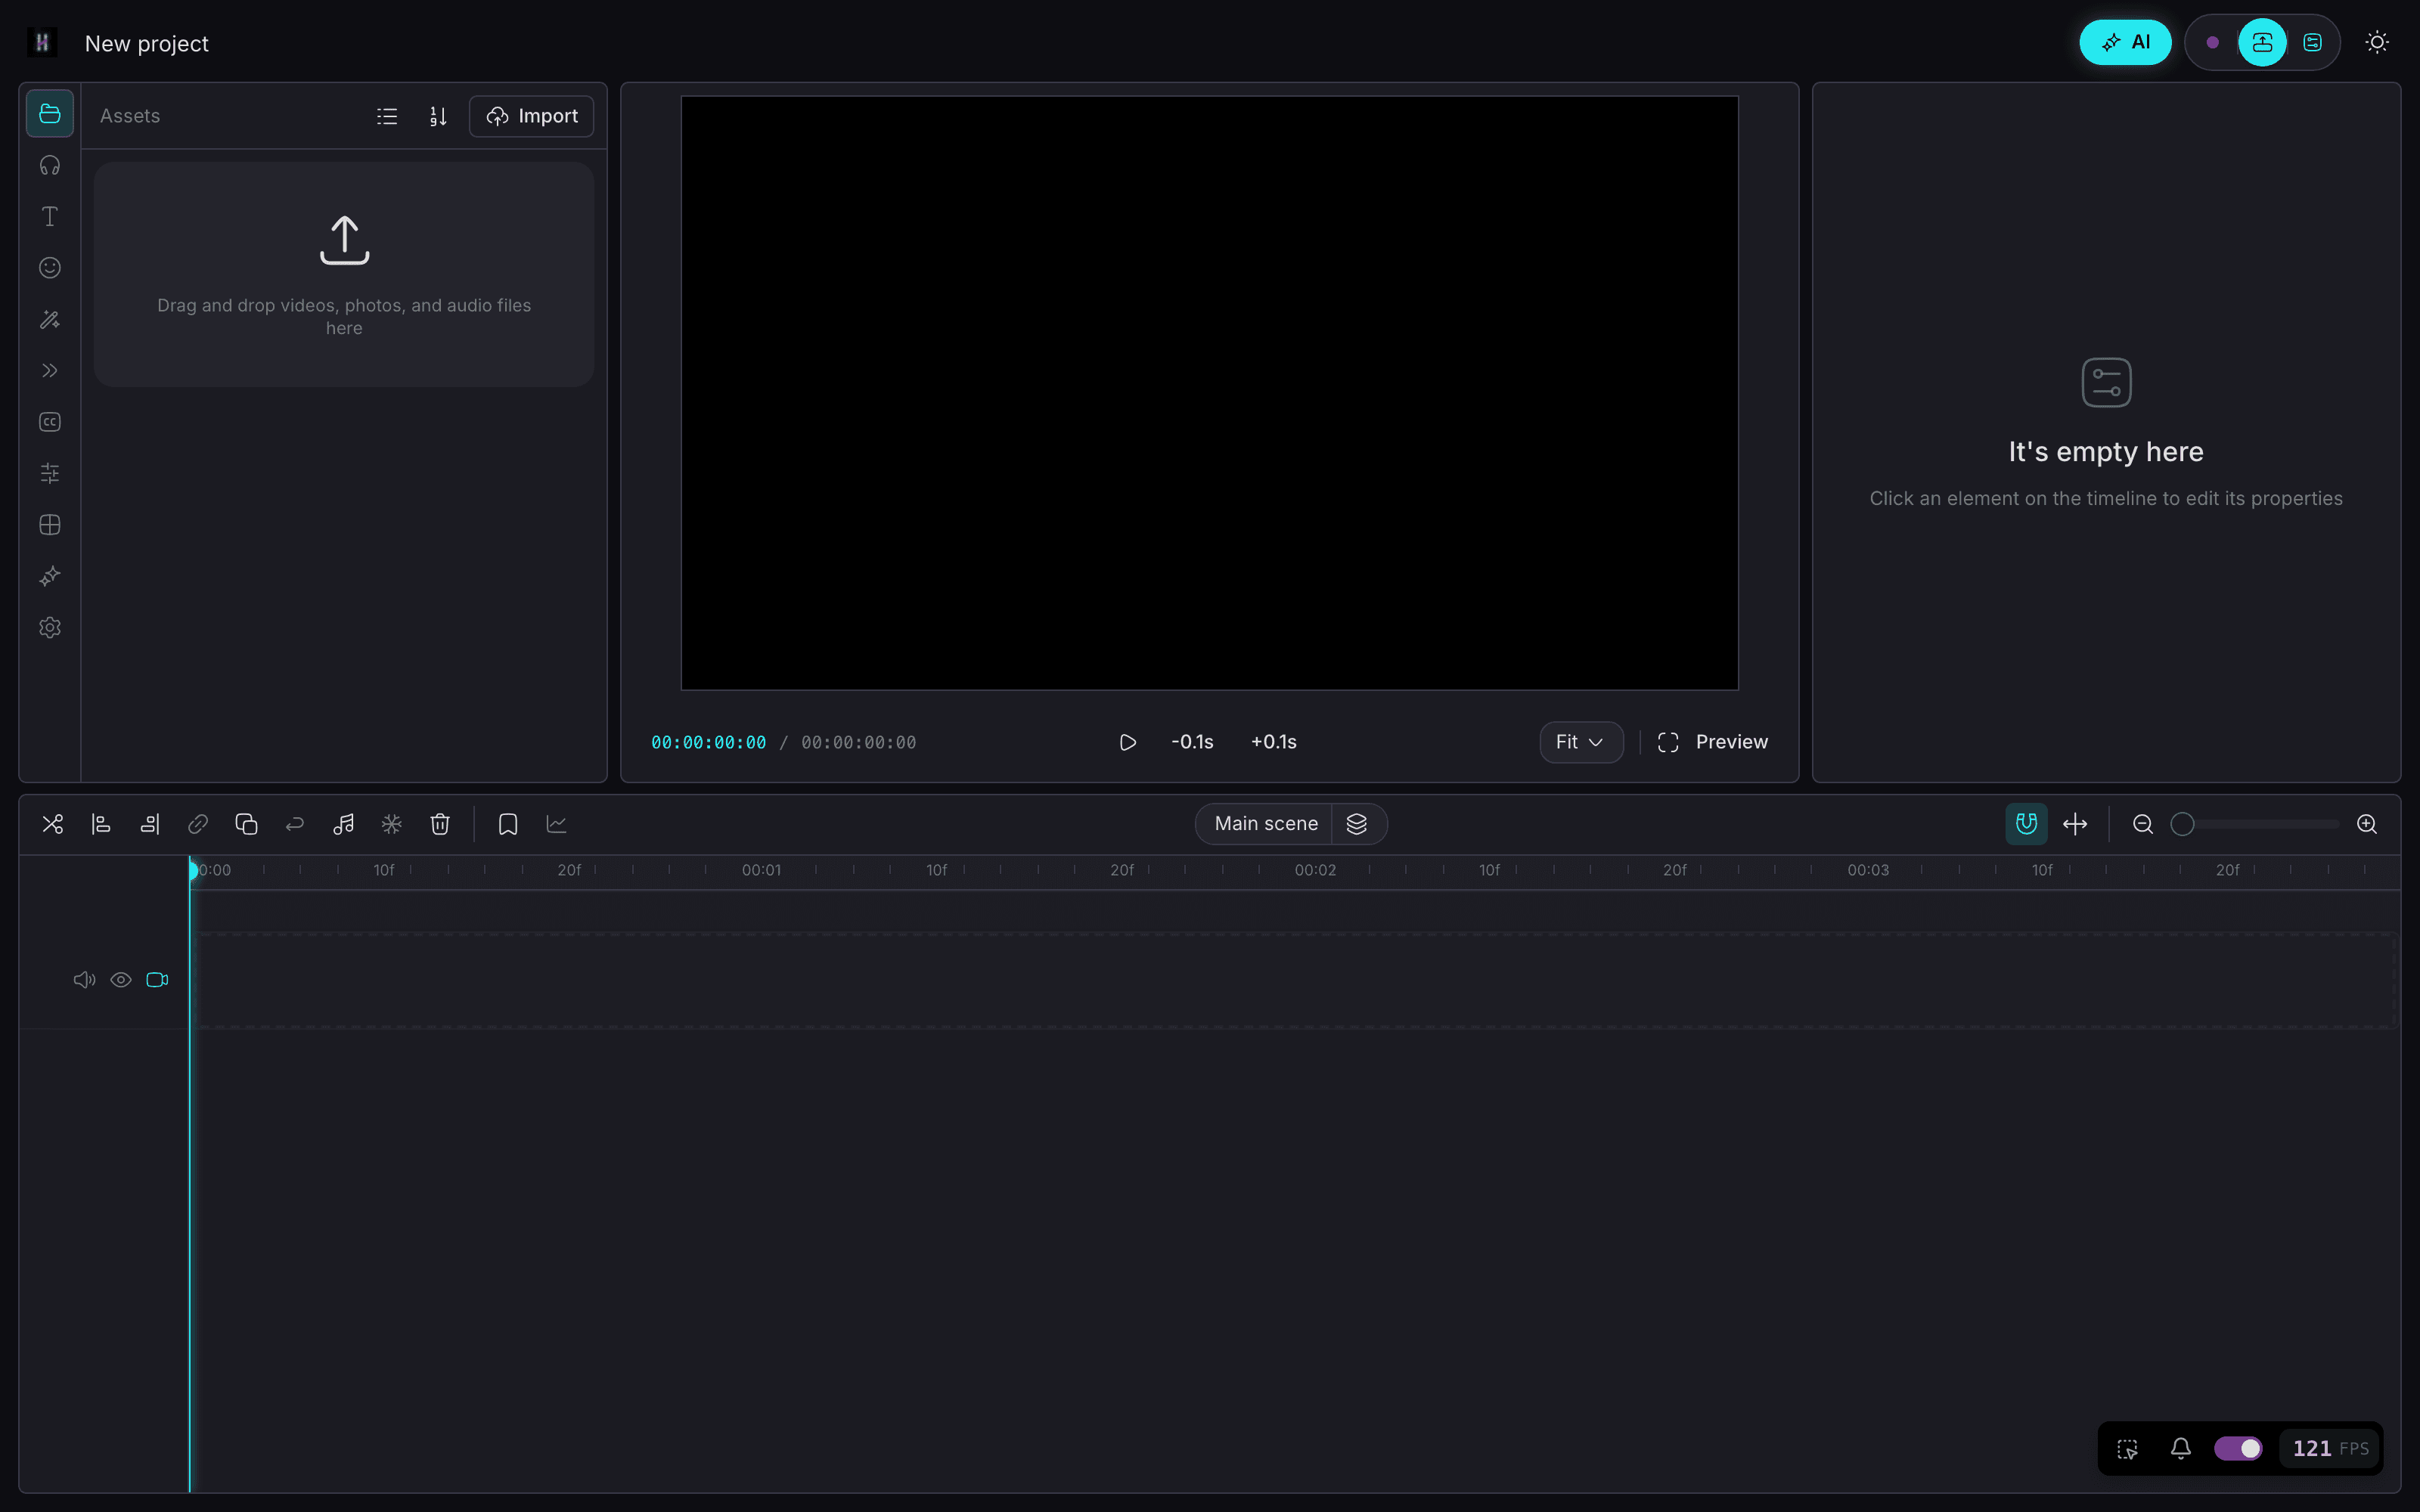Click the current timecode 00:00:00:00 in cyan
Screen dimensions: 2420x1512
[708, 743]
